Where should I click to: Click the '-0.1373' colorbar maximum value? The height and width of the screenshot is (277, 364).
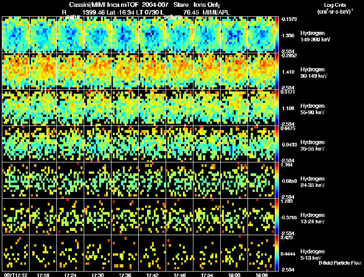click(288, 19)
